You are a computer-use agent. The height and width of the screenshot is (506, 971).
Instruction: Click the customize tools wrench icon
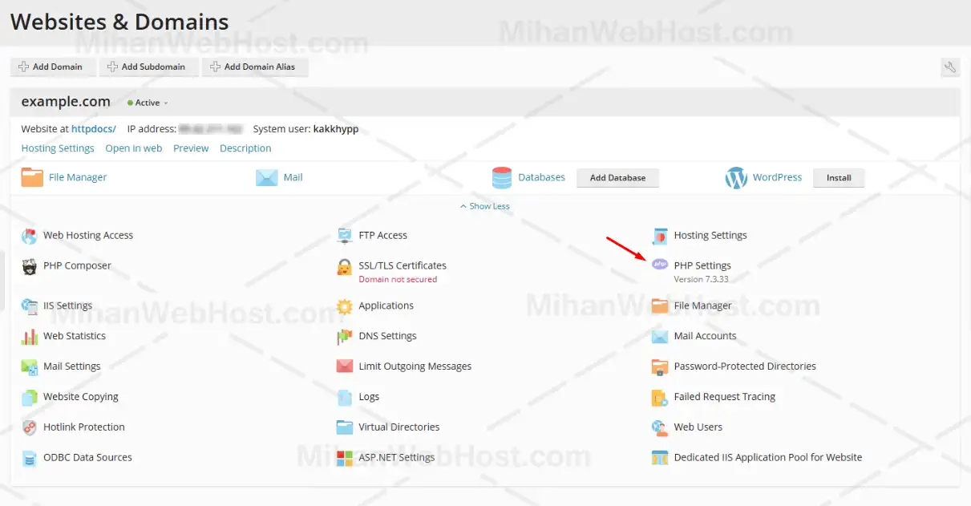click(x=950, y=67)
